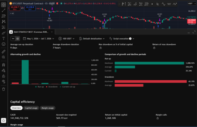Screen dimensions: 197x127
Task: Click the red current price label on price axis
Action: (x=191, y=21)
